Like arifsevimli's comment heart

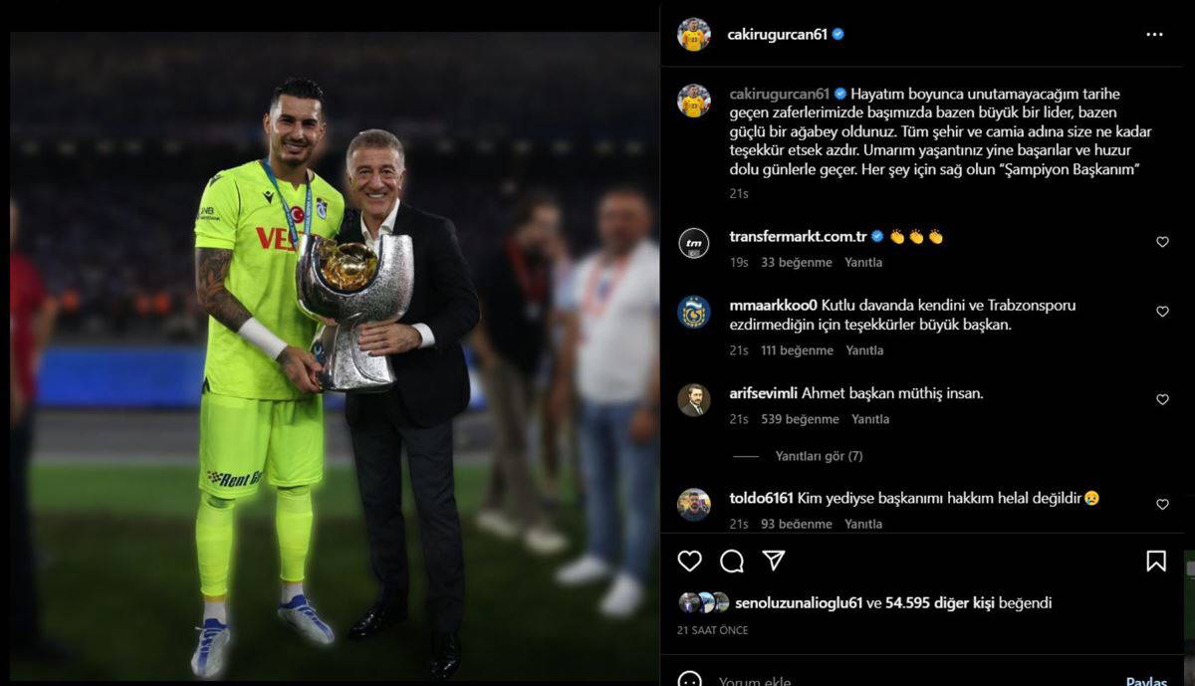pos(1162,399)
